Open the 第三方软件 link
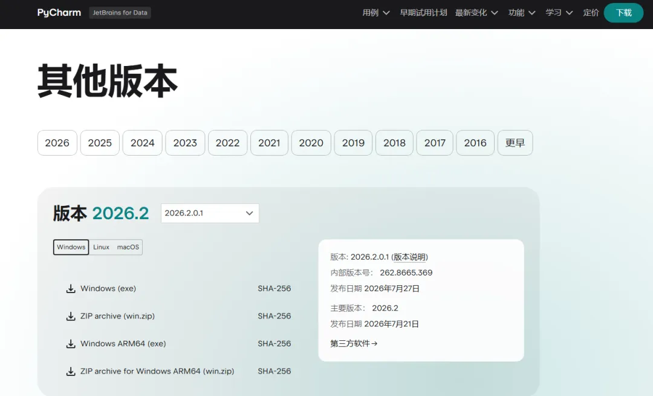This screenshot has width=653, height=396. [x=354, y=343]
